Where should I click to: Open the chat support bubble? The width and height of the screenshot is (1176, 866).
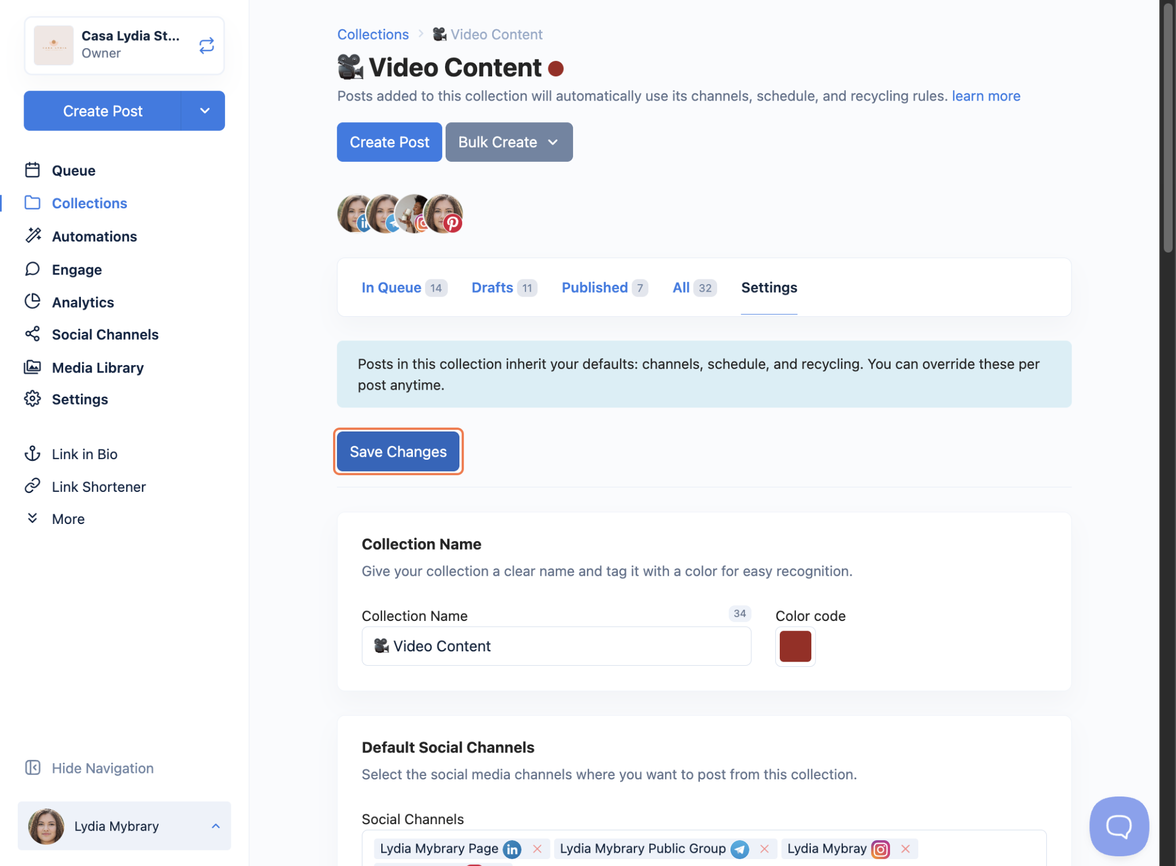click(1119, 826)
